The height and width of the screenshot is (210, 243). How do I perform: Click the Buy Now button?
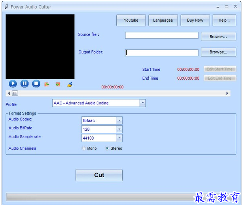195,20
